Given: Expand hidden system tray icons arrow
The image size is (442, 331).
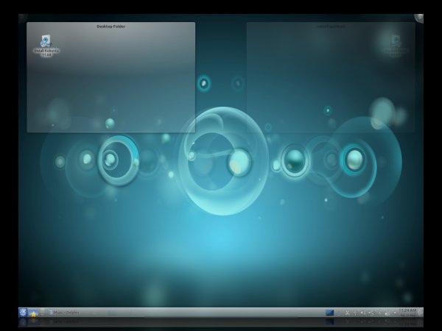Looking at the screenshot, I should (395, 313).
